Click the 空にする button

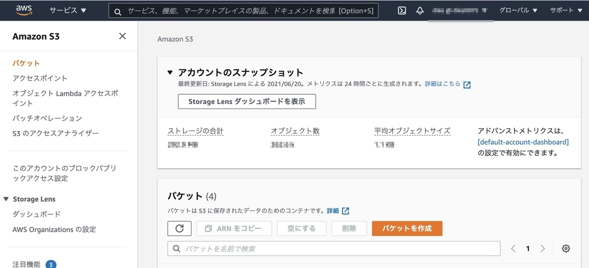[x=302, y=228]
